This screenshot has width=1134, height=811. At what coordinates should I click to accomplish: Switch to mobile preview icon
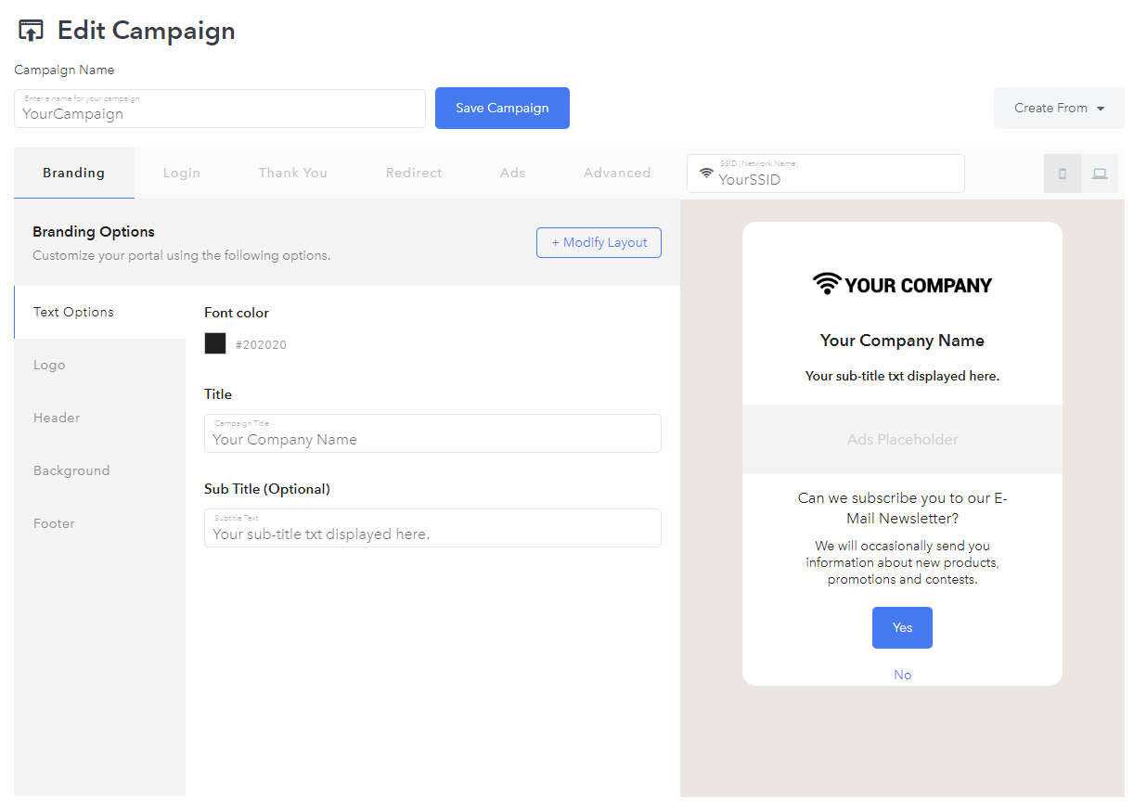(x=1063, y=174)
